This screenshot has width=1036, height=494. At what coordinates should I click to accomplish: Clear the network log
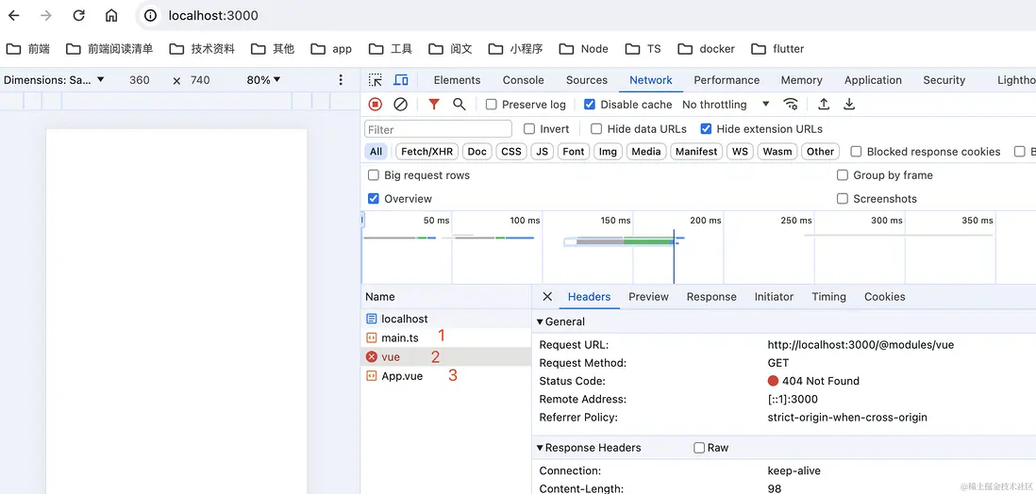click(x=401, y=105)
